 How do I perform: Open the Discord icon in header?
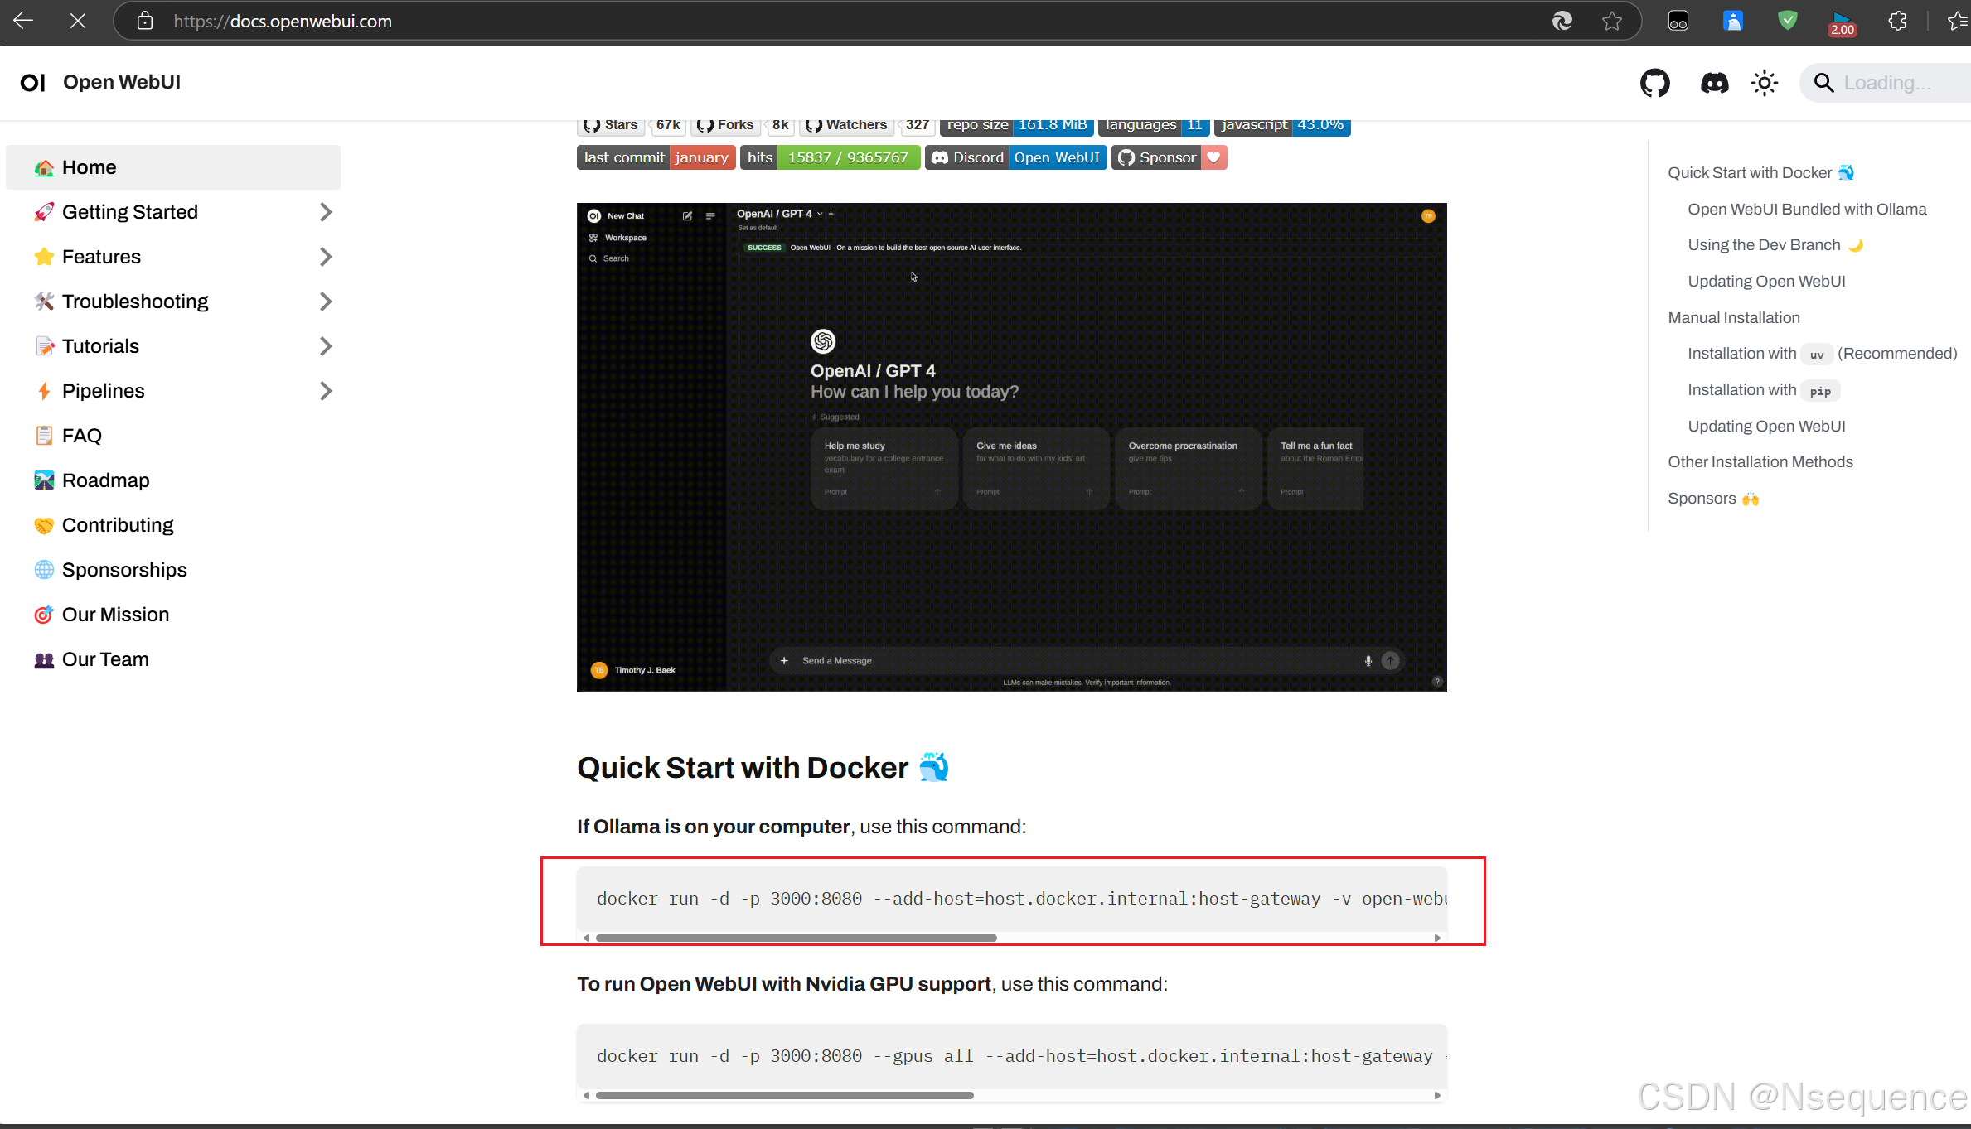[1714, 83]
